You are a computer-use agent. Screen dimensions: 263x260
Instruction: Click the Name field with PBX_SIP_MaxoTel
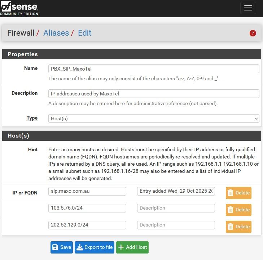(x=154, y=69)
